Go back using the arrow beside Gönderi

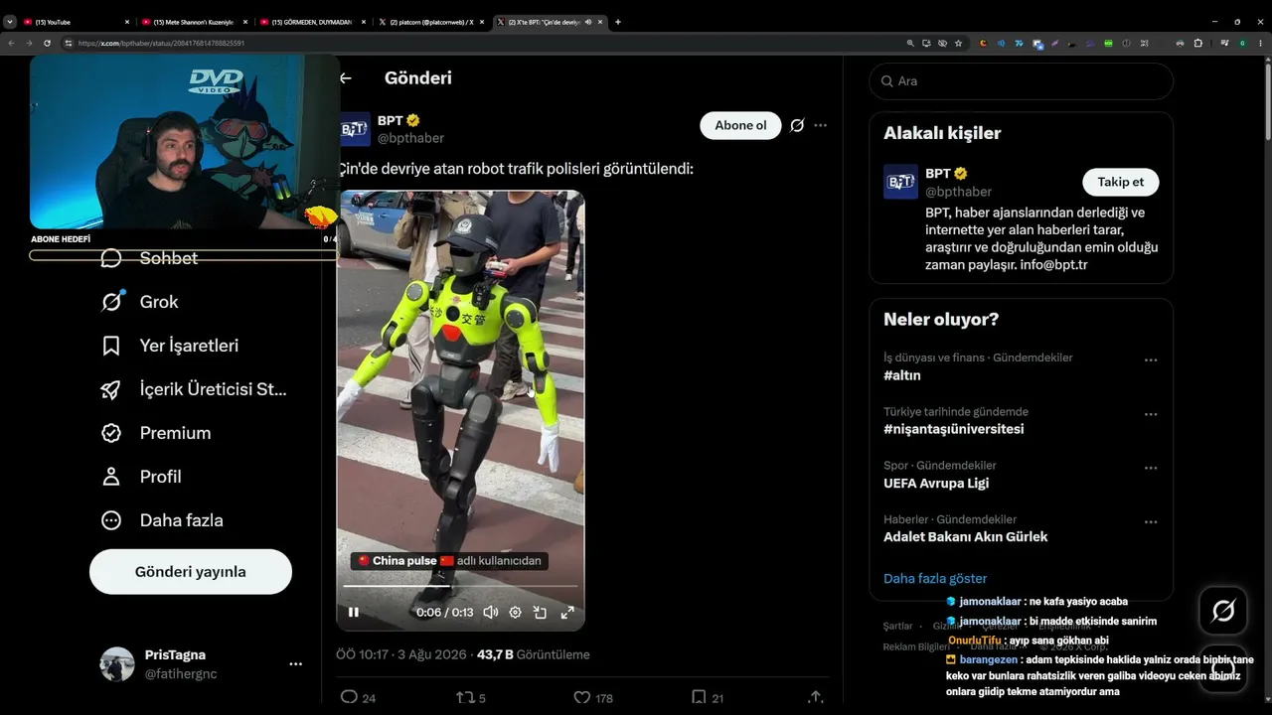click(x=346, y=78)
